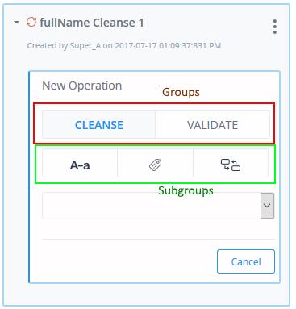Switch to the VALIDATE group tab
296x309 pixels.
pos(212,124)
